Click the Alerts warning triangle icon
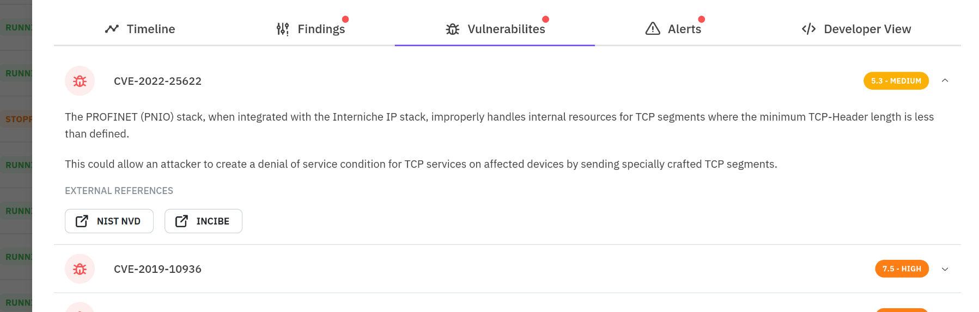Screen dimensions: 979x312 (x=652, y=29)
